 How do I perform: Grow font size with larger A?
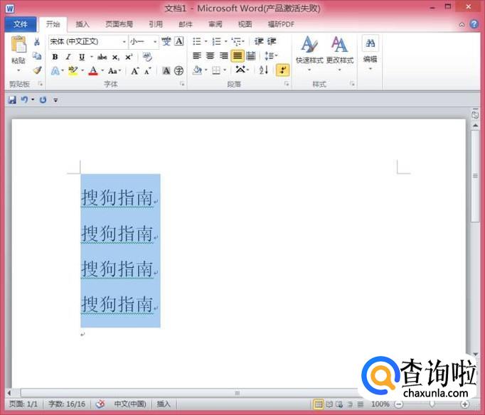pyautogui.click(x=135, y=71)
